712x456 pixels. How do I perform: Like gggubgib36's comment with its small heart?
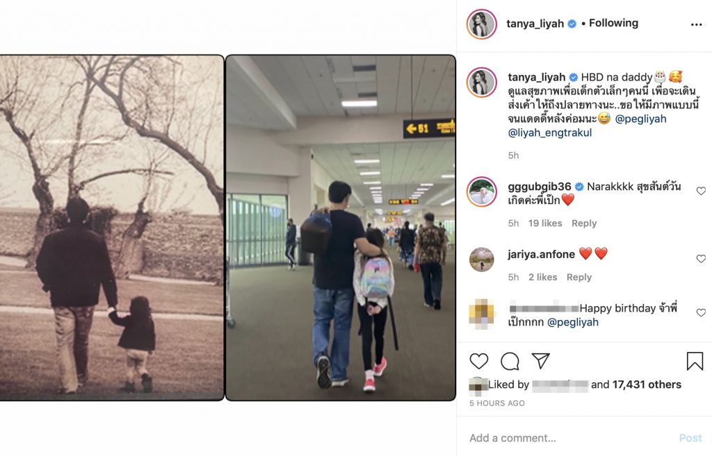point(701,191)
